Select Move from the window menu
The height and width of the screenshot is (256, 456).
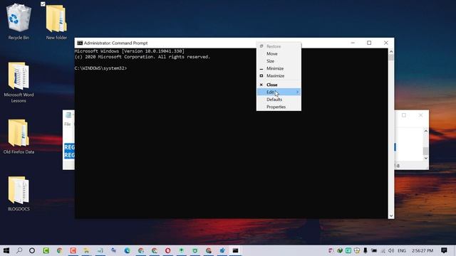point(279,54)
